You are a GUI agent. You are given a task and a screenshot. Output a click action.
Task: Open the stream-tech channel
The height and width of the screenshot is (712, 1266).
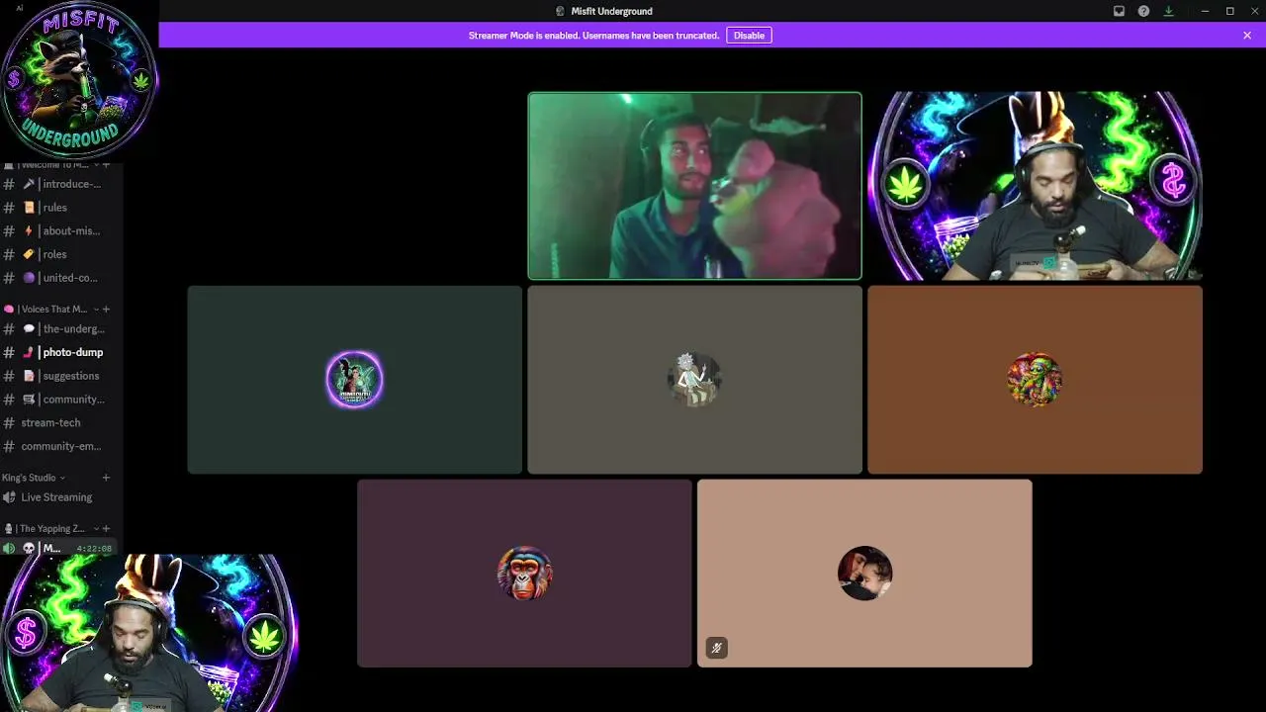pyautogui.click(x=61, y=423)
